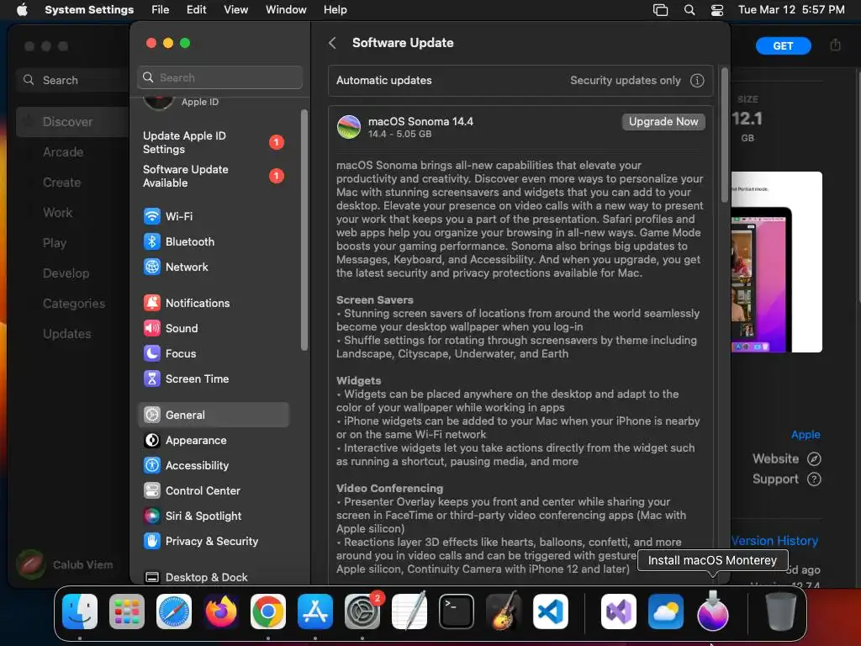861x646 pixels.
Task: Open the Window menu
Action: (x=286, y=10)
